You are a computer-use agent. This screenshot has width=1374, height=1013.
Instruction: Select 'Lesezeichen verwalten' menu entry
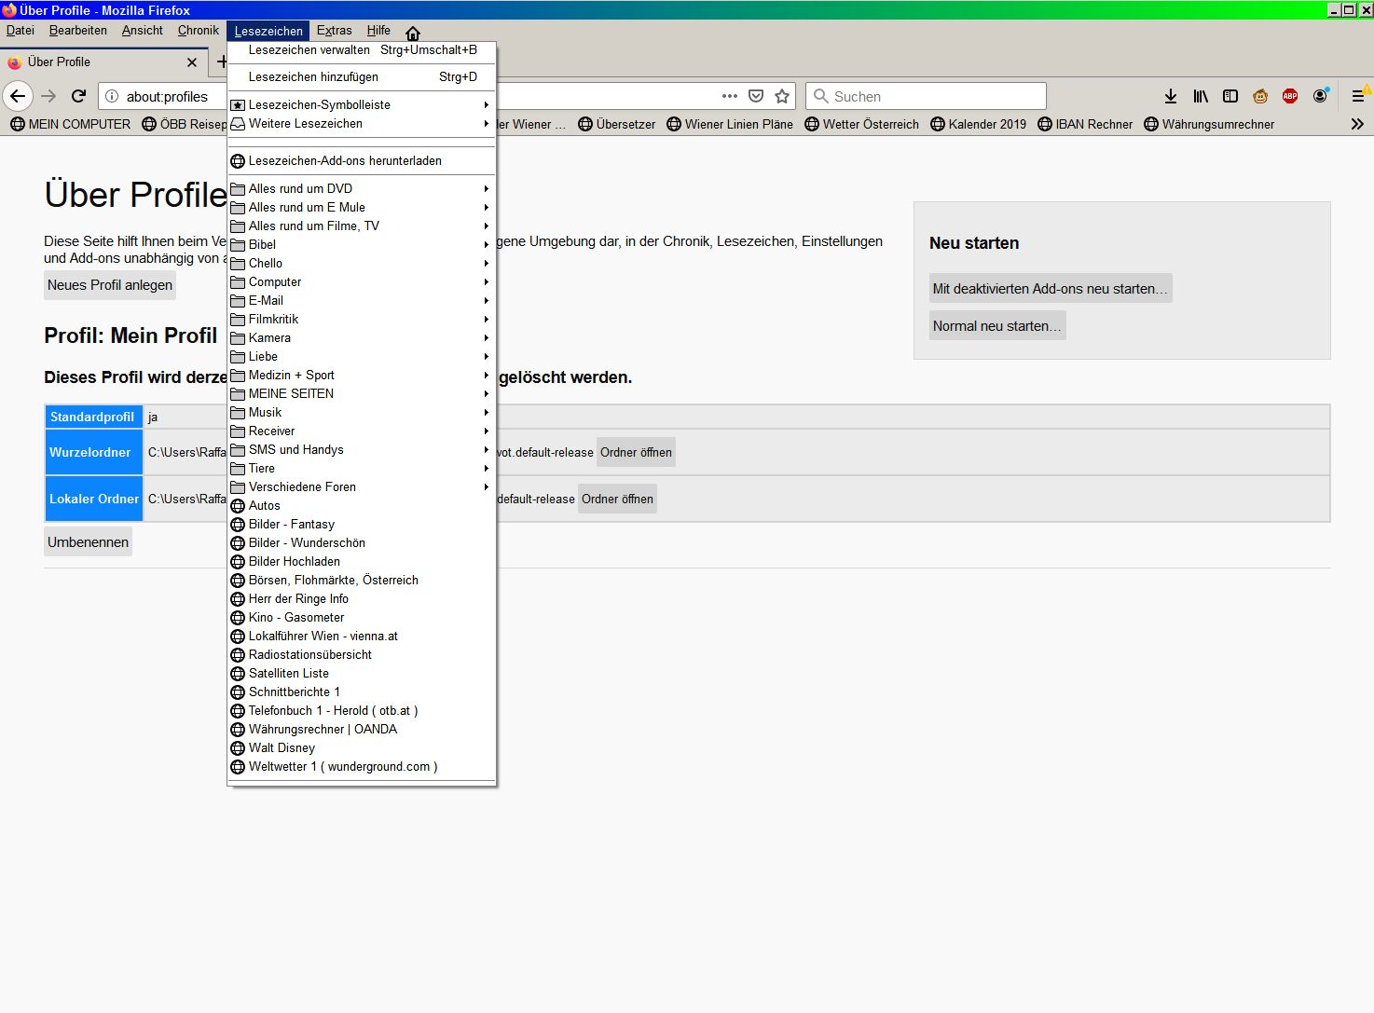point(309,50)
